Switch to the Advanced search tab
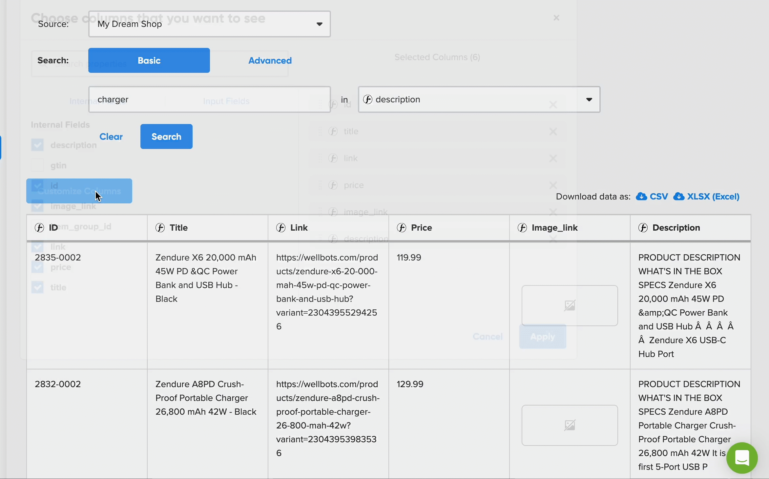This screenshot has width=769, height=479. [x=270, y=60]
